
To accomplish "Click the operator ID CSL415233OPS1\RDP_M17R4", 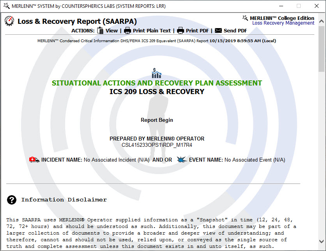I will tap(157, 145).
